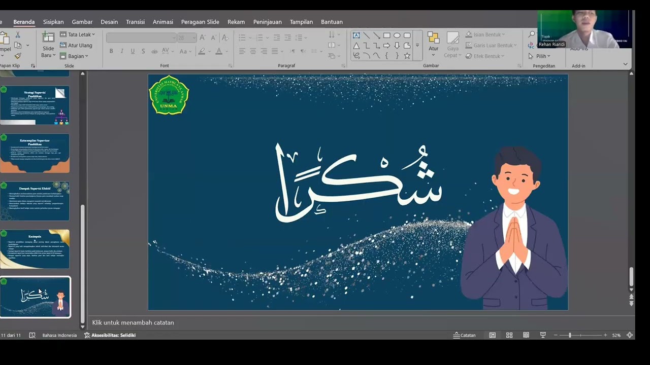Increase list indent level
The height and width of the screenshot is (365, 650).
pyautogui.click(x=288, y=38)
